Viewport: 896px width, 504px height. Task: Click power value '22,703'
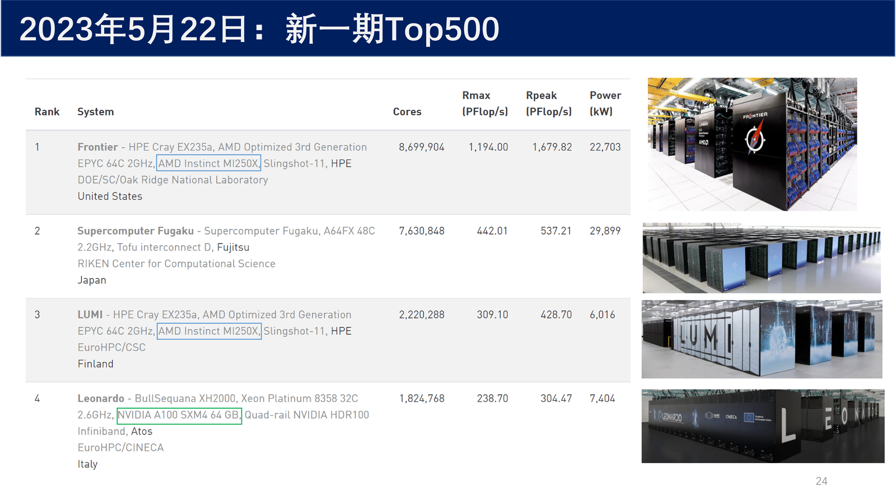tap(605, 147)
